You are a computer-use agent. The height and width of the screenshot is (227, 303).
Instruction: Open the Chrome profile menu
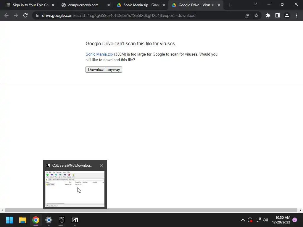pyautogui.click(x=287, y=15)
